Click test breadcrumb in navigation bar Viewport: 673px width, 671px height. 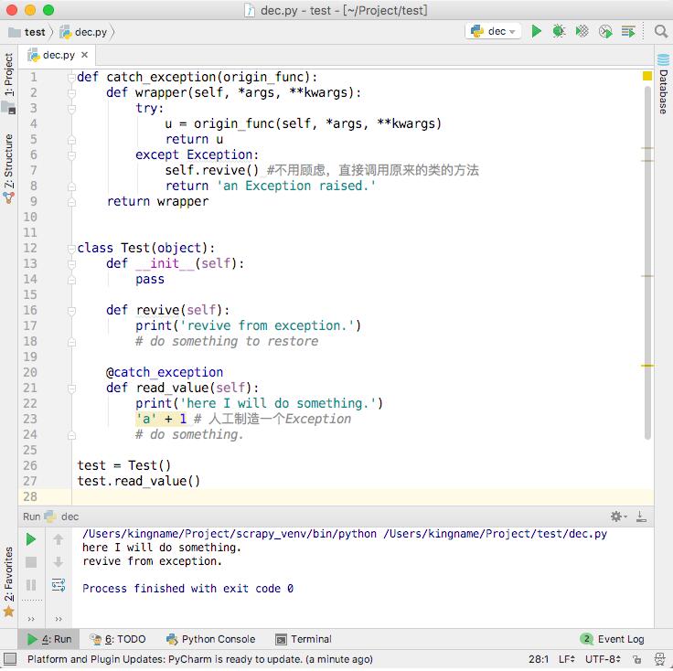tap(27, 32)
